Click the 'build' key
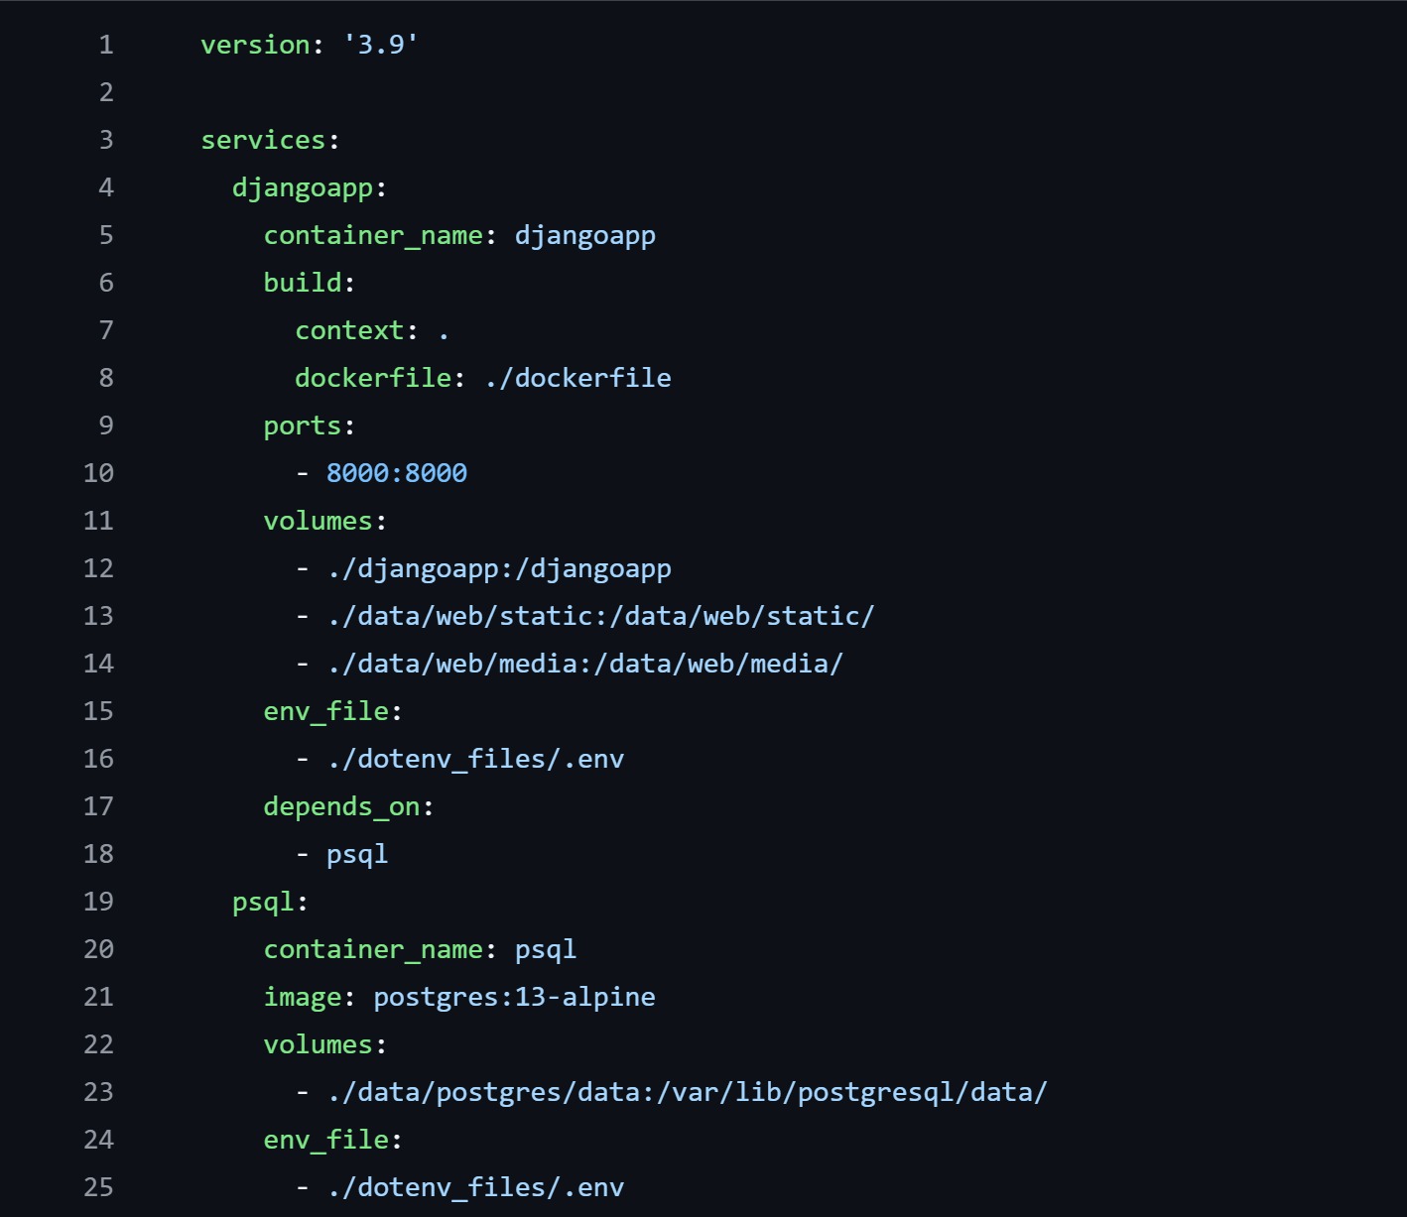 click(302, 283)
